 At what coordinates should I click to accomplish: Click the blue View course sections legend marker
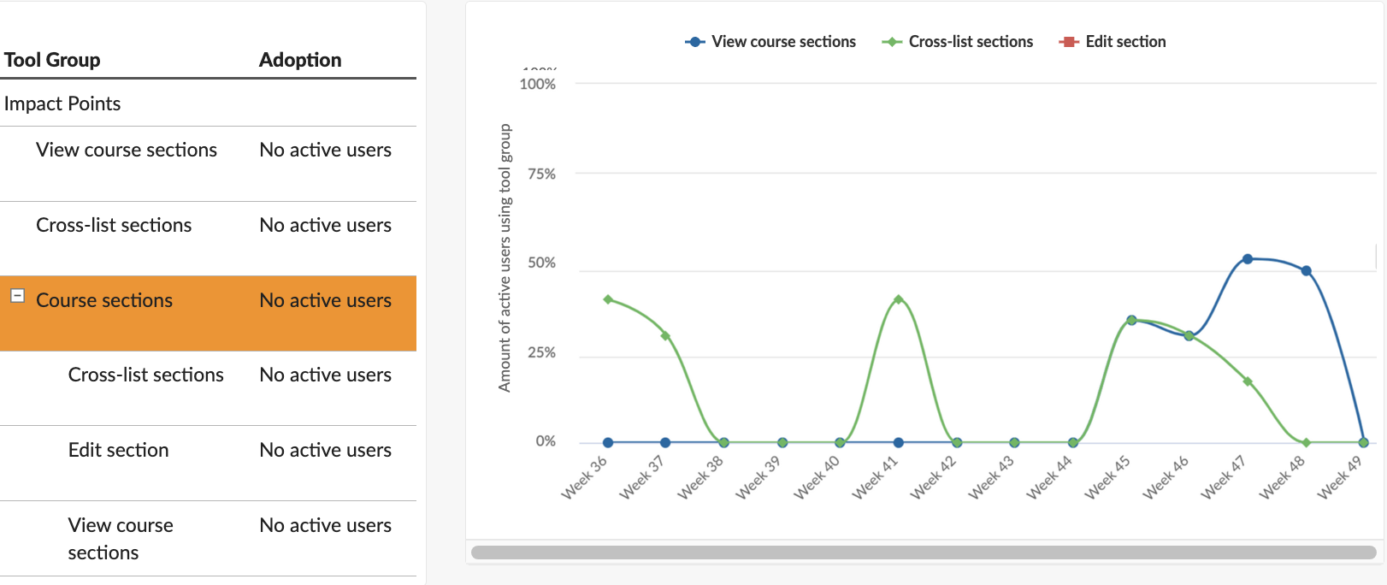[x=695, y=42]
